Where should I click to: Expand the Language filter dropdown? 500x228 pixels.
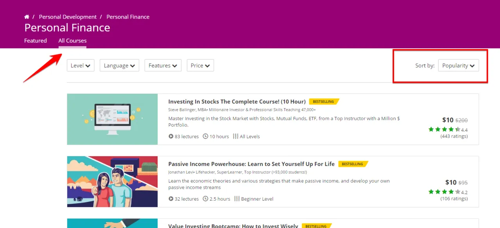(x=120, y=65)
